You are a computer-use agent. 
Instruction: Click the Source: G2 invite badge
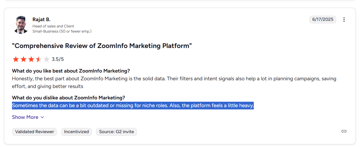(116, 132)
